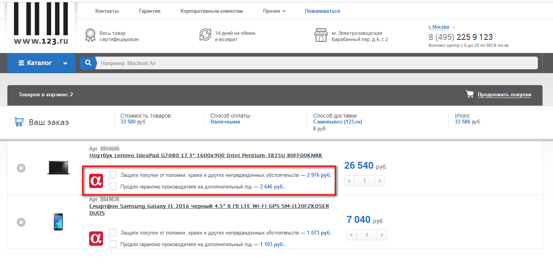This screenshot has height=267, width=553.
Task: Enable purchase protection for Samsung smartphone
Action: [113, 233]
